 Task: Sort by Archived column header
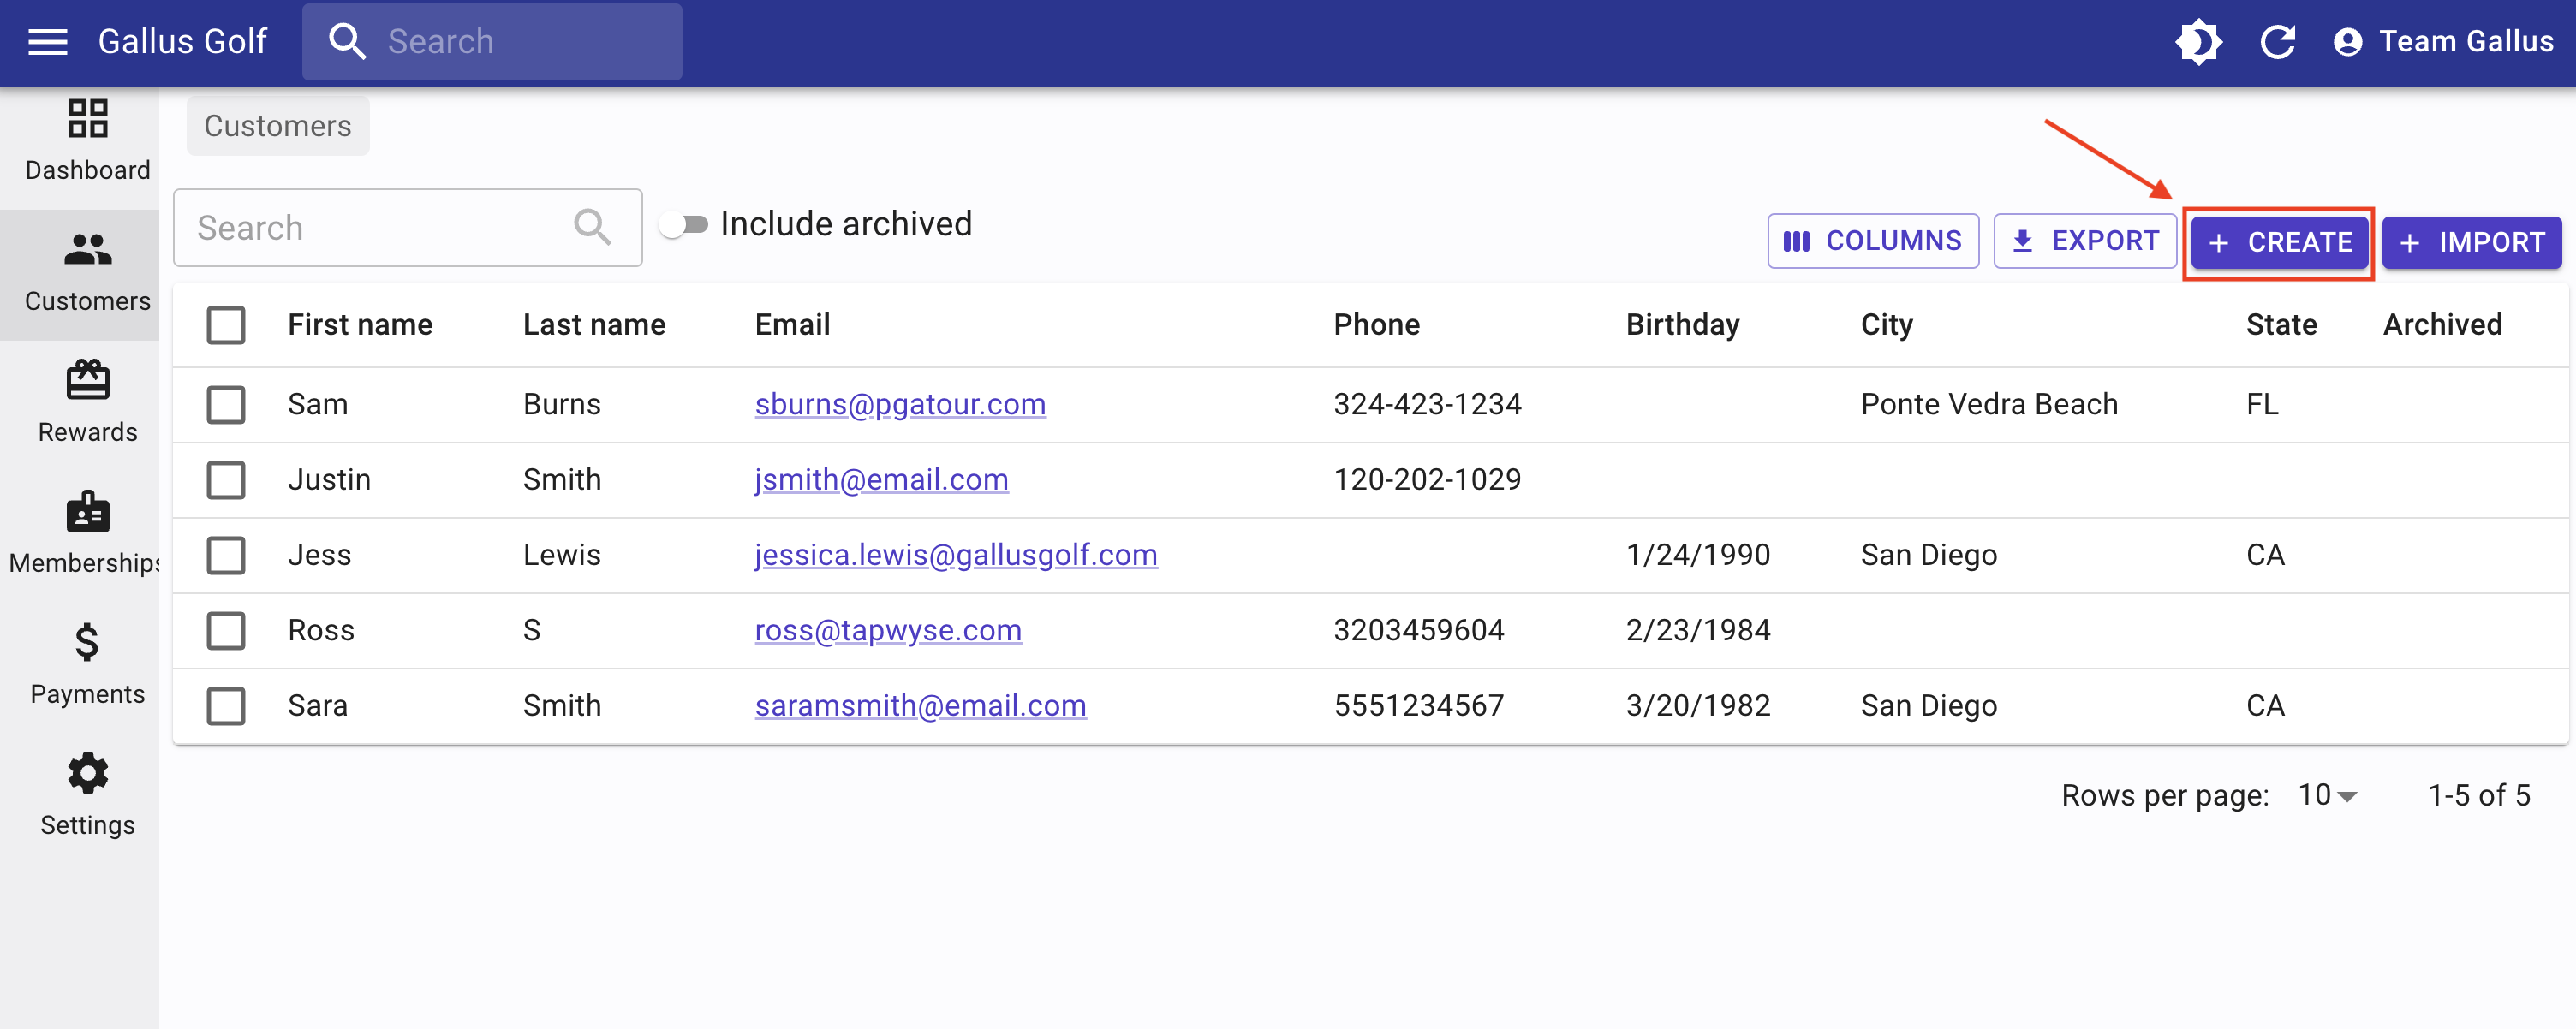[x=2442, y=325]
